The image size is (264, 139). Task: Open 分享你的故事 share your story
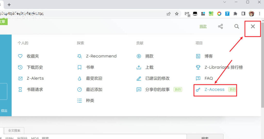point(157,90)
